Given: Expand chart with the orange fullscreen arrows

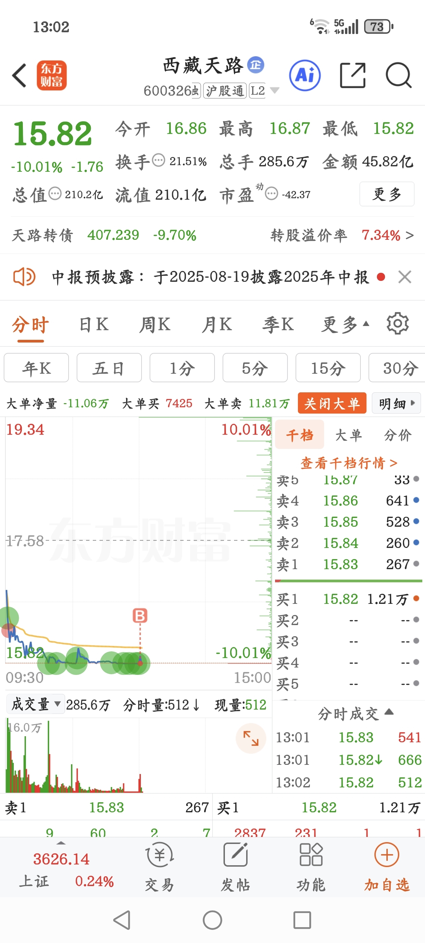Looking at the screenshot, I should pos(251,738).
